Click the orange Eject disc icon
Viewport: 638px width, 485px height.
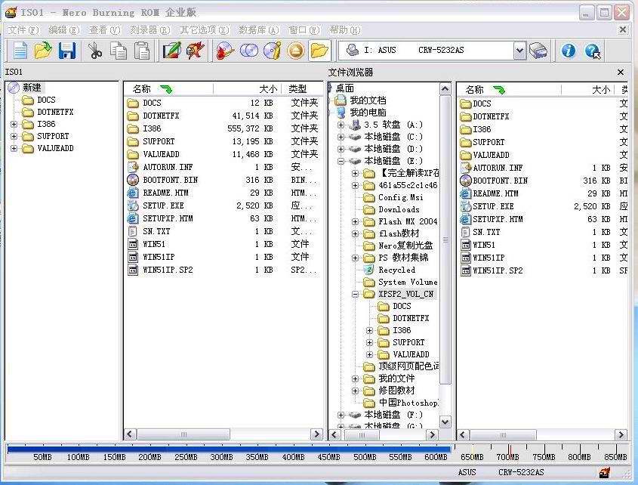click(296, 51)
